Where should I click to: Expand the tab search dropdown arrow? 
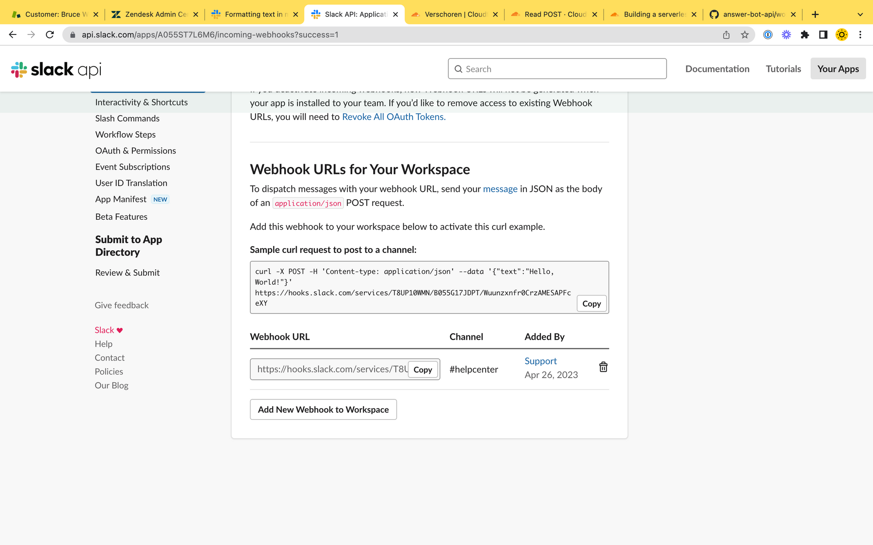click(860, 14)
